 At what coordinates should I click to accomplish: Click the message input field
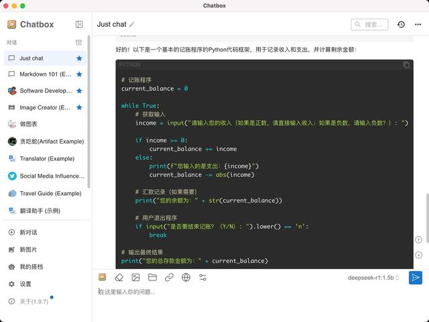pos(255,292)
